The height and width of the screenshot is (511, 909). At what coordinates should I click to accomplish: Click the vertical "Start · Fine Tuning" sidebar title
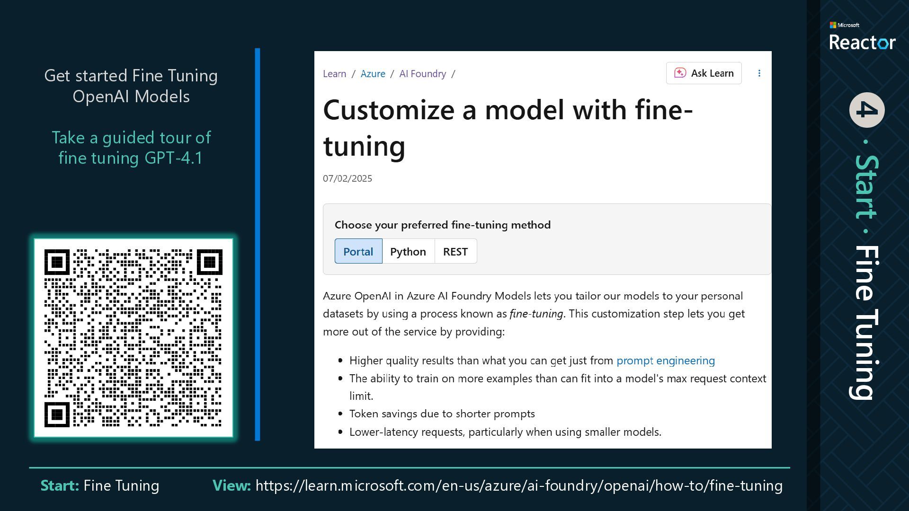pos(866,277)
